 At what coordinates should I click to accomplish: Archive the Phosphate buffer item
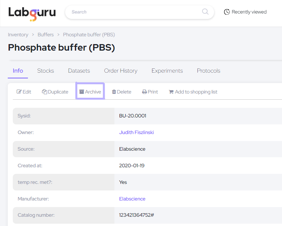[x=90, y=92]
